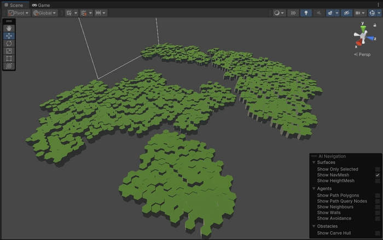The image size is (383, 240).
Task: Open the Global handle rotation dropdown
Action: point(45,13)
